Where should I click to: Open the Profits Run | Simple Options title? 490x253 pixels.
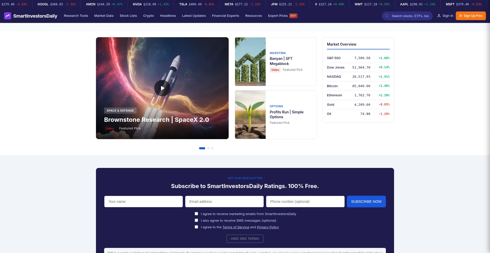point(287,114)
